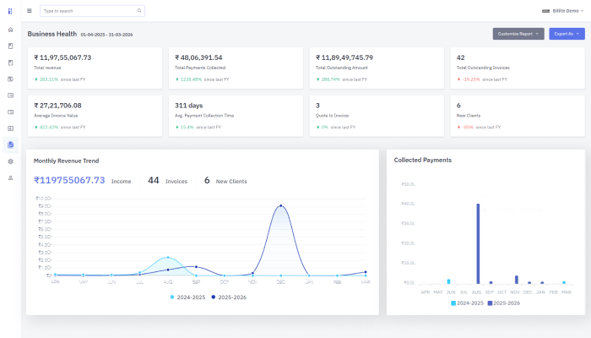Expand the Customize Report dropdown
The height and width of the screenshot is (338, 591).
tap(518, 34)
